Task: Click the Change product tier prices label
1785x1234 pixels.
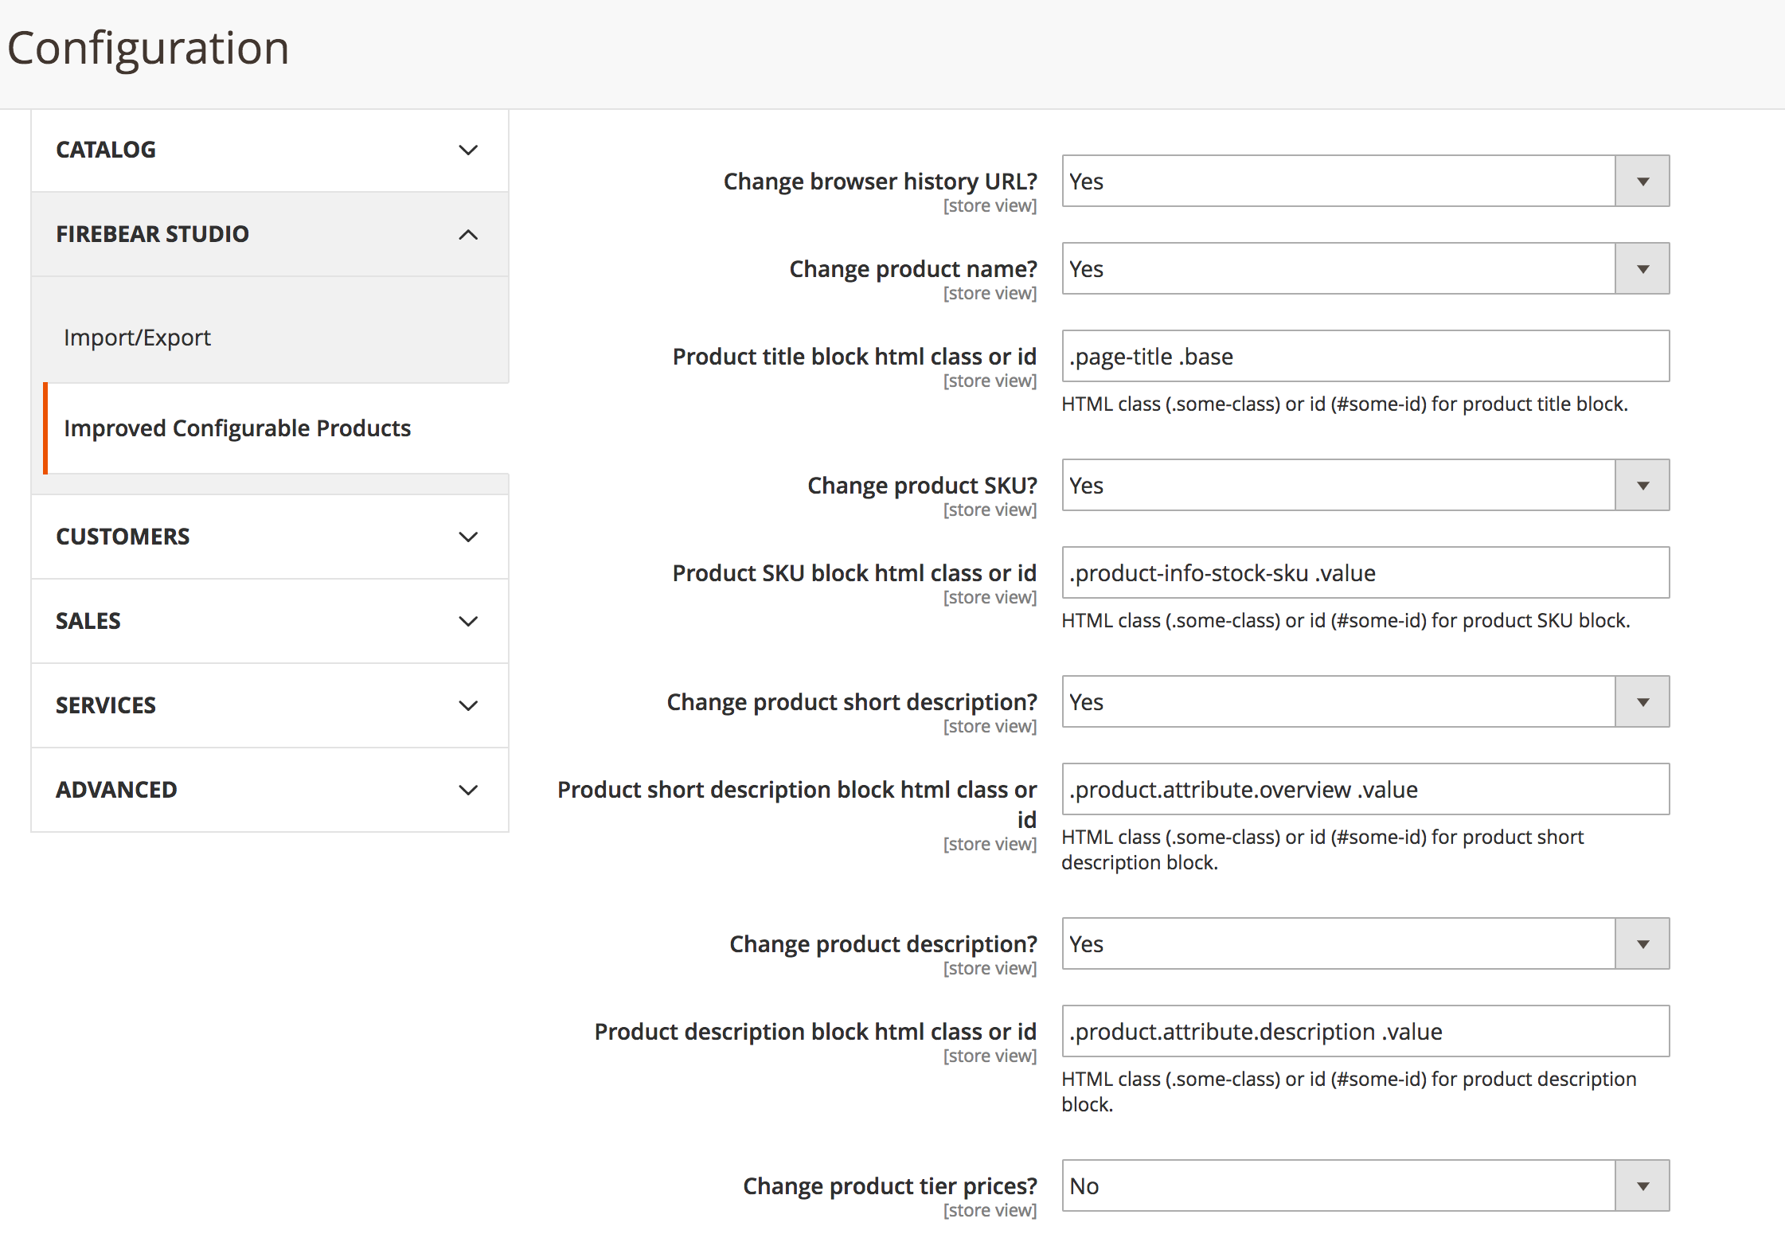Action: point(889,1186)
